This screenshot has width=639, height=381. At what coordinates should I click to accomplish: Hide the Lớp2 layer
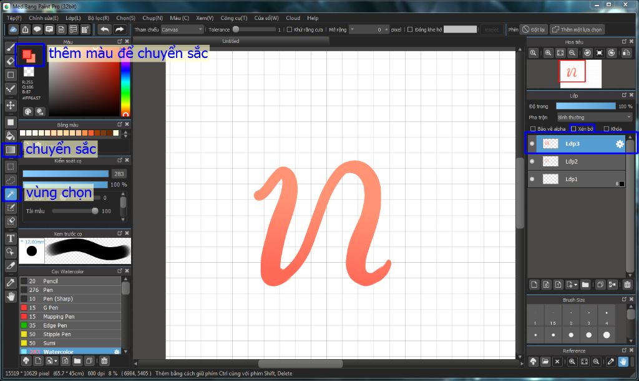[532, 161]
